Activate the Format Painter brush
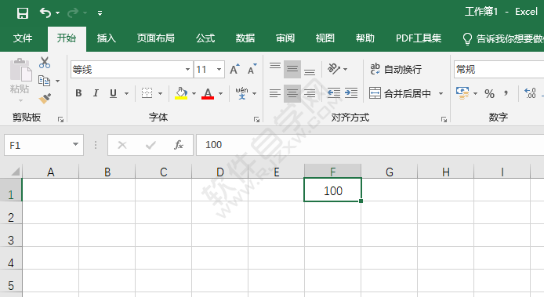544x297 pixels. (45, 99)
